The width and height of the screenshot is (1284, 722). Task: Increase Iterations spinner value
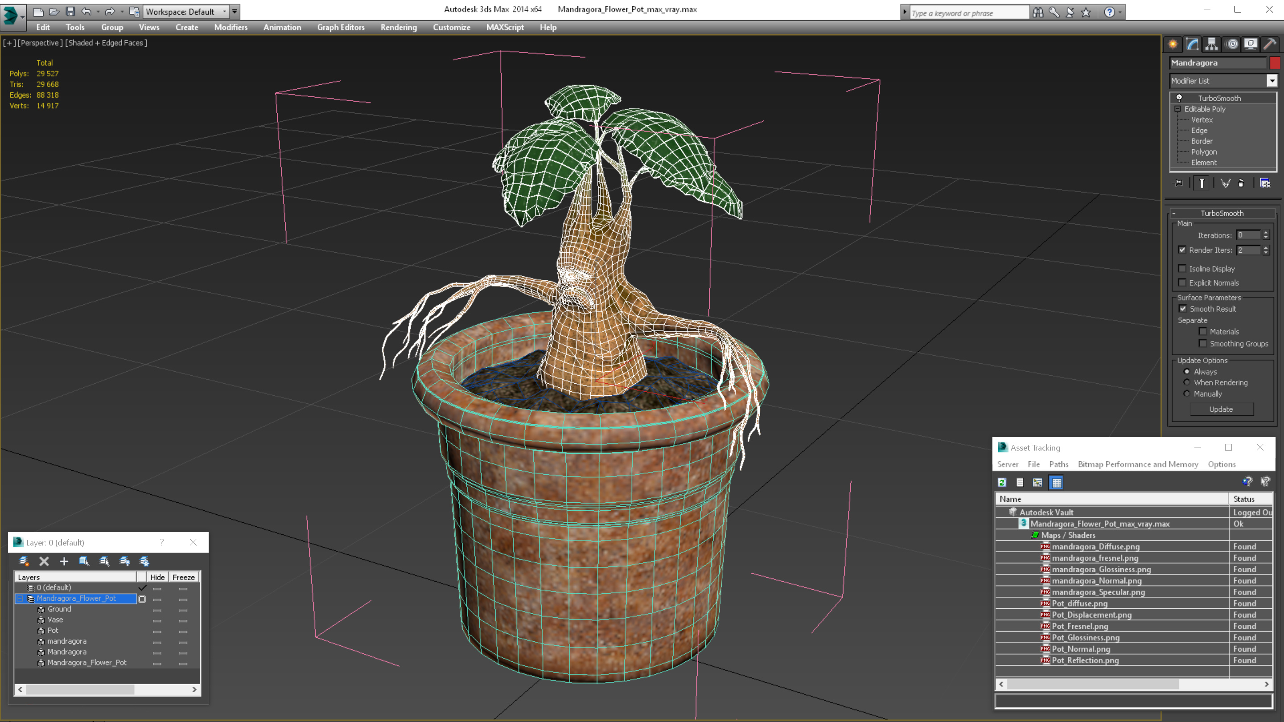click(x=1266, y=233)
